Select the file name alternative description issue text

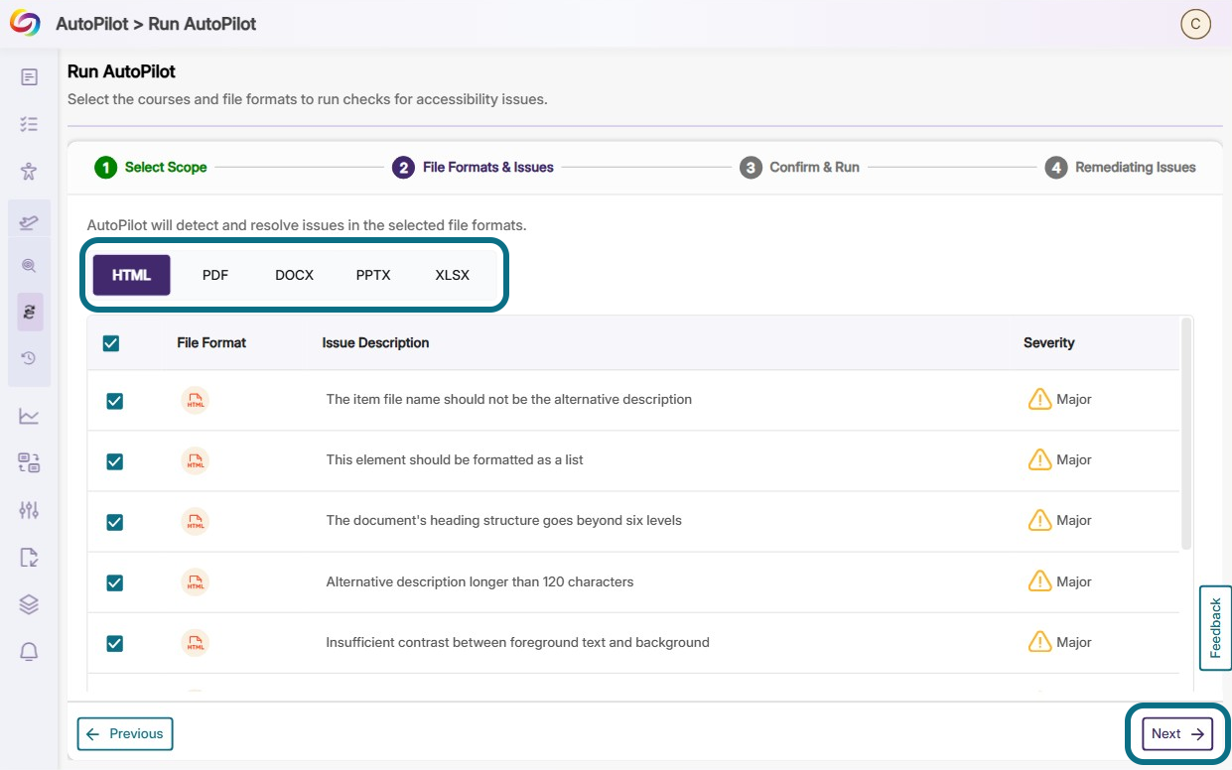click(x=508, y=399)
